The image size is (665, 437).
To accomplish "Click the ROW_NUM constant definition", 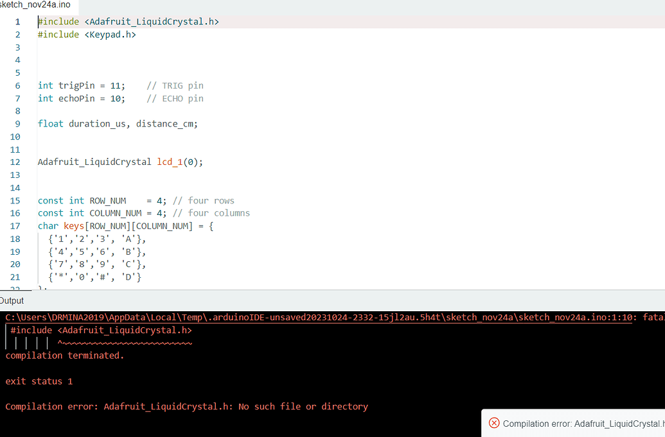I will click(x=108, y=200).
